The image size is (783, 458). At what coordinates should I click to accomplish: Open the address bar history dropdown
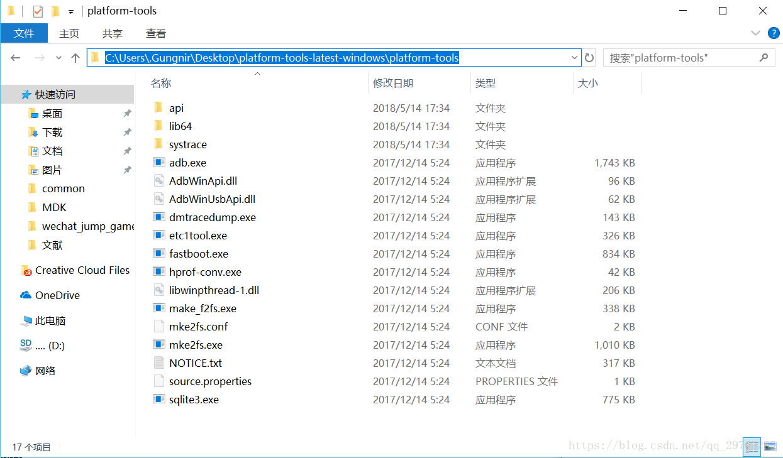tap(573, 57)
